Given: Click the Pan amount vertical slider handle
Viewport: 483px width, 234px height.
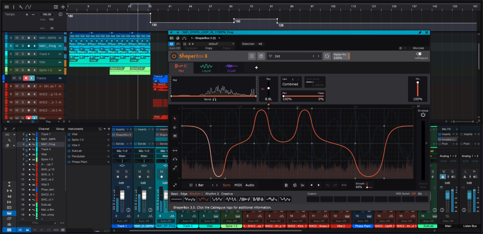Looking at the screenshot, I should 268,88.
